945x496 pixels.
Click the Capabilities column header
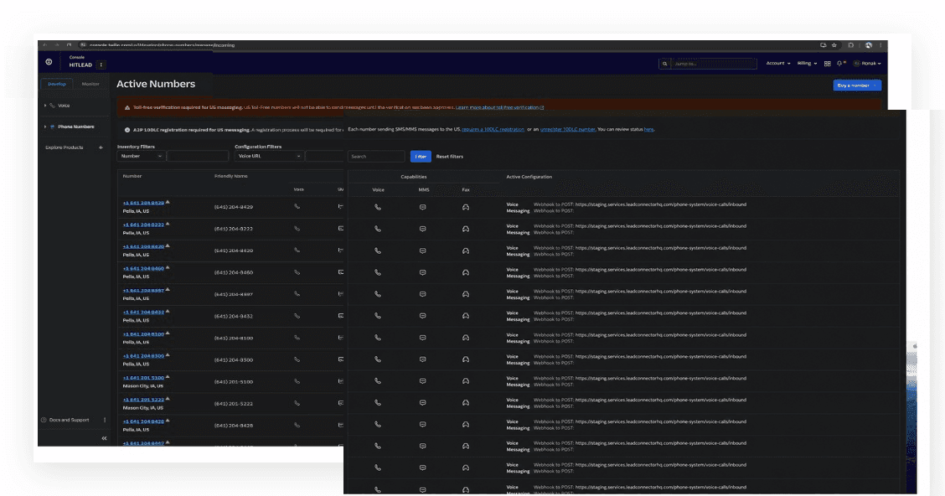click(414, 177)
